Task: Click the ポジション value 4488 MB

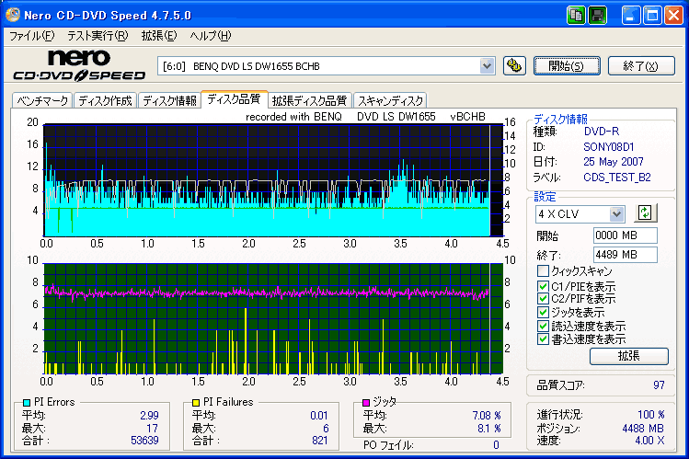Action: 643,428
